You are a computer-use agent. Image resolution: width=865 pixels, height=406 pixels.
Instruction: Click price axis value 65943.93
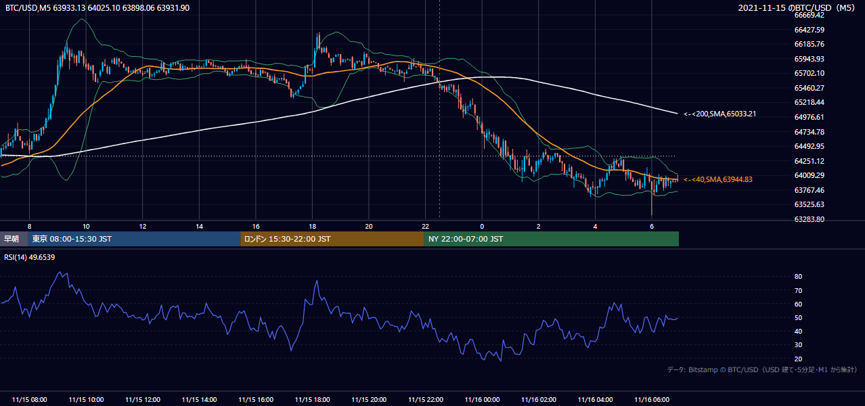coord(809,59)
